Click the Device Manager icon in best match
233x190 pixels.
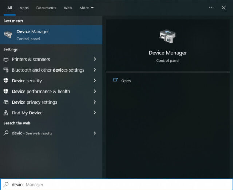8,35
